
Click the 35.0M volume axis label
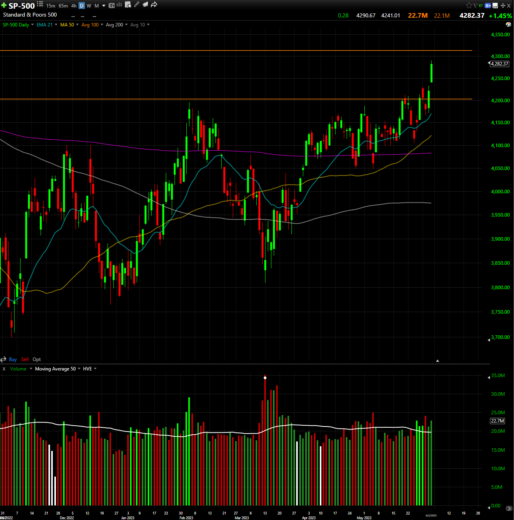[498, 376]
